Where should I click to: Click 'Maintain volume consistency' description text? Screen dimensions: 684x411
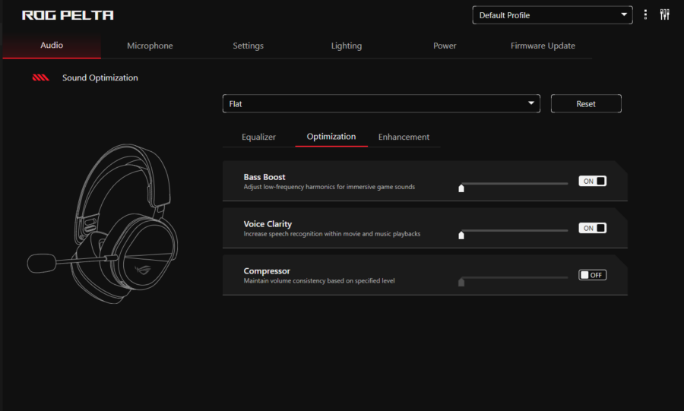(319, 281)
